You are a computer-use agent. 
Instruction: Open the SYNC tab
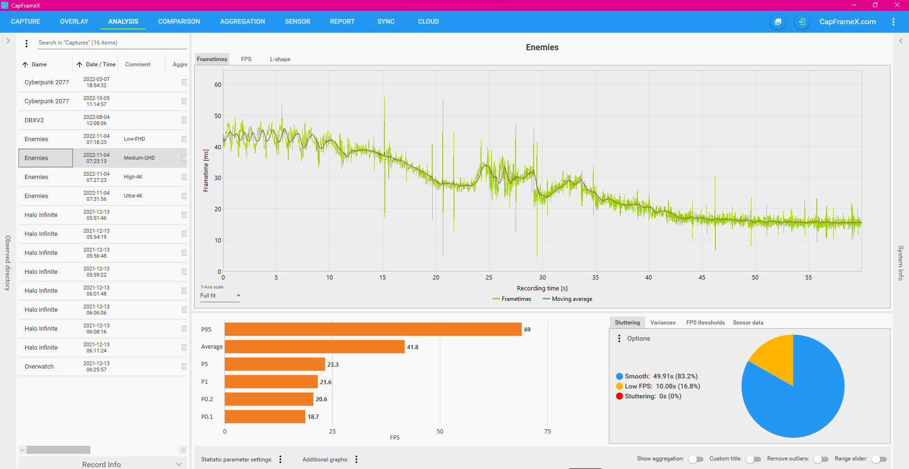(x=386, y=22)
